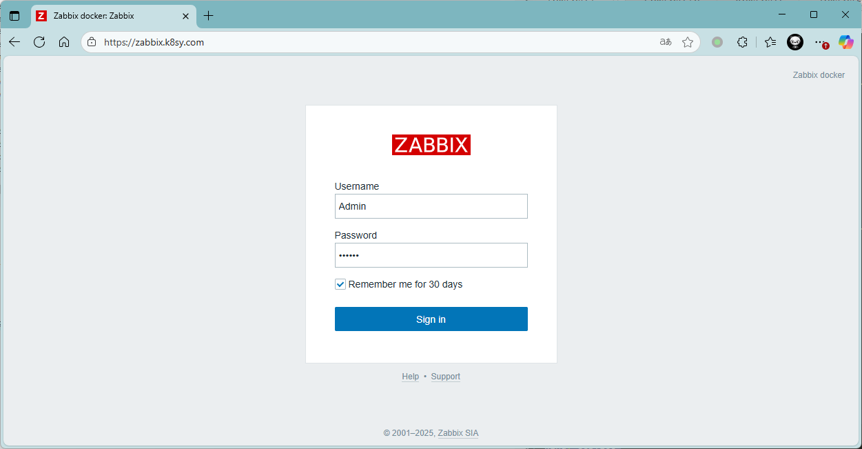Focus the Username input field
The image size is (862, 449).
click(431, 206)
